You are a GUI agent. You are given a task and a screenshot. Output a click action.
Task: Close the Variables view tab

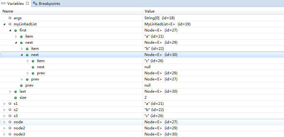pos(27,4)
